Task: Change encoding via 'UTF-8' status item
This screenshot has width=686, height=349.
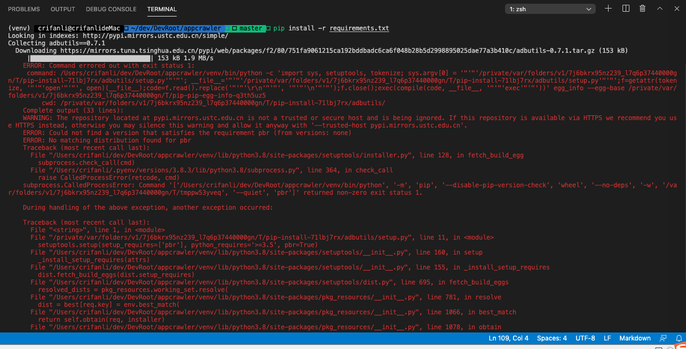Action: point(586,338)
